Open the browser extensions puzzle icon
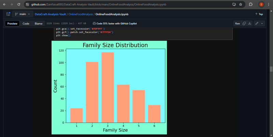 (251, 4)
